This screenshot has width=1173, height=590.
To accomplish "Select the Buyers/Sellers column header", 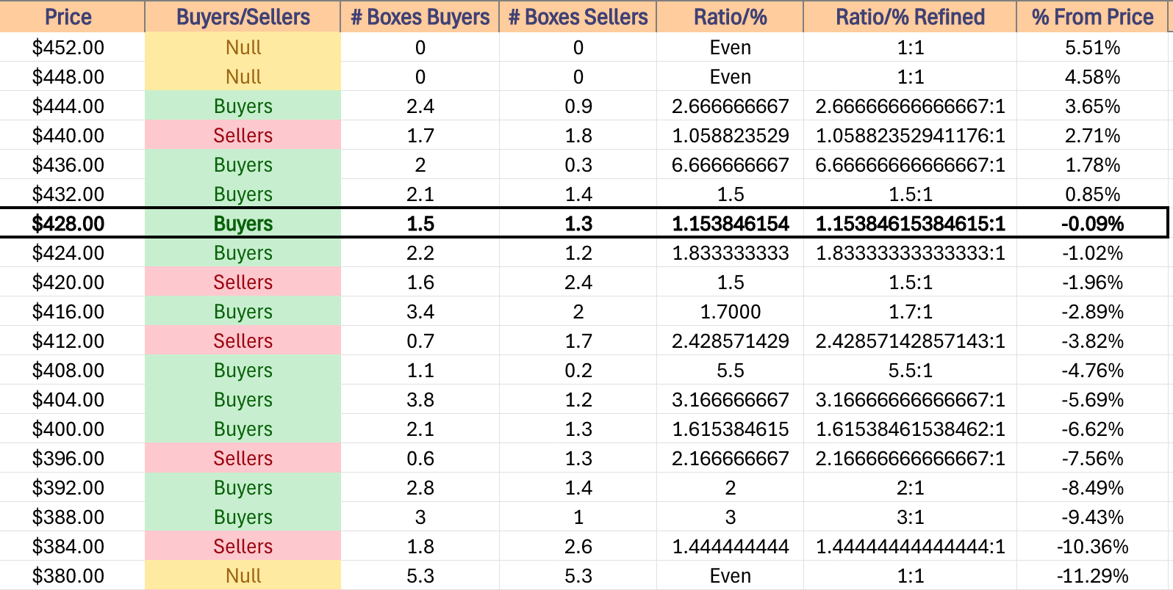I will (x=243, y=17).
